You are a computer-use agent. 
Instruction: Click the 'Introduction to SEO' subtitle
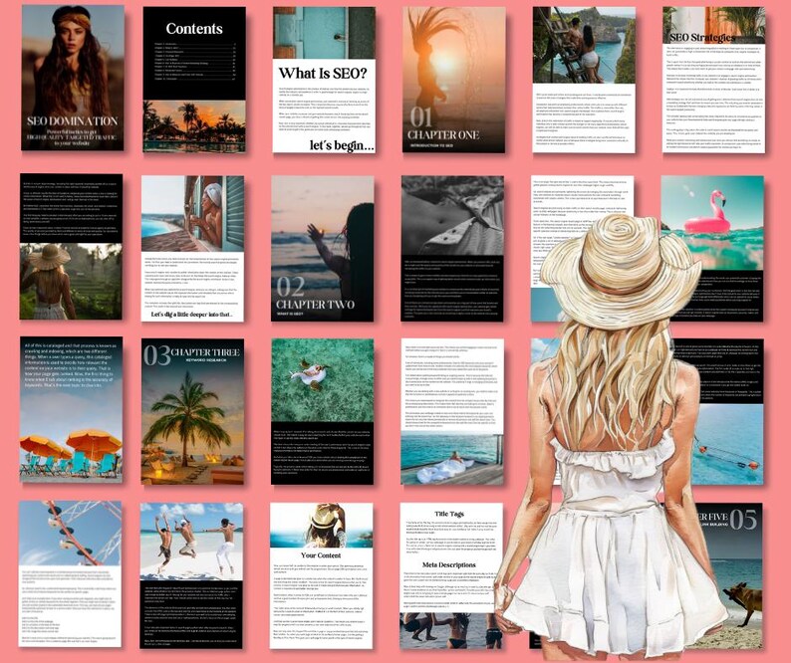[431, 145]
